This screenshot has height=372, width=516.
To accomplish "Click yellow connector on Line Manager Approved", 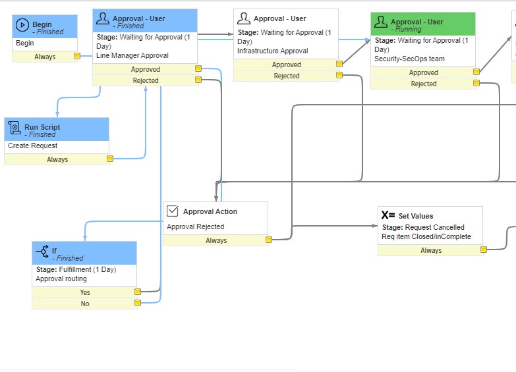I will point(198,68).
